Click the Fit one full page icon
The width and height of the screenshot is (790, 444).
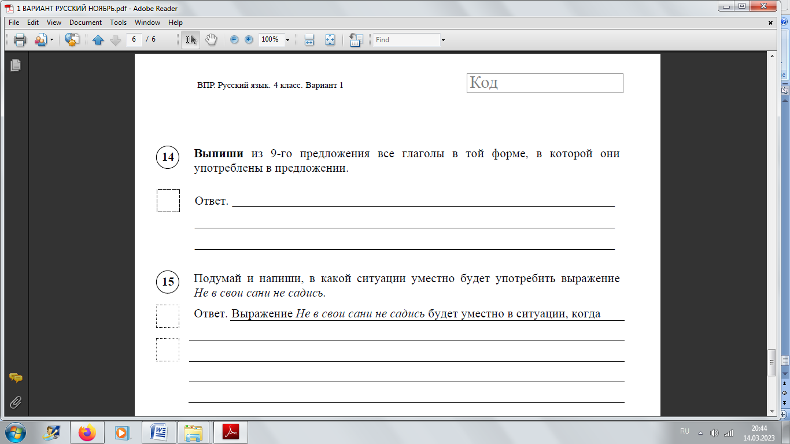[330, 40]
